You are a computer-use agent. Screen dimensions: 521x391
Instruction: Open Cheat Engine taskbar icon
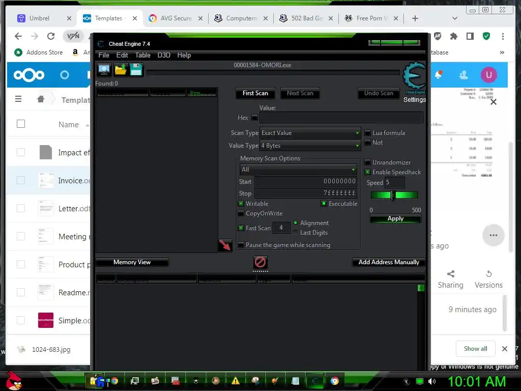315,381
